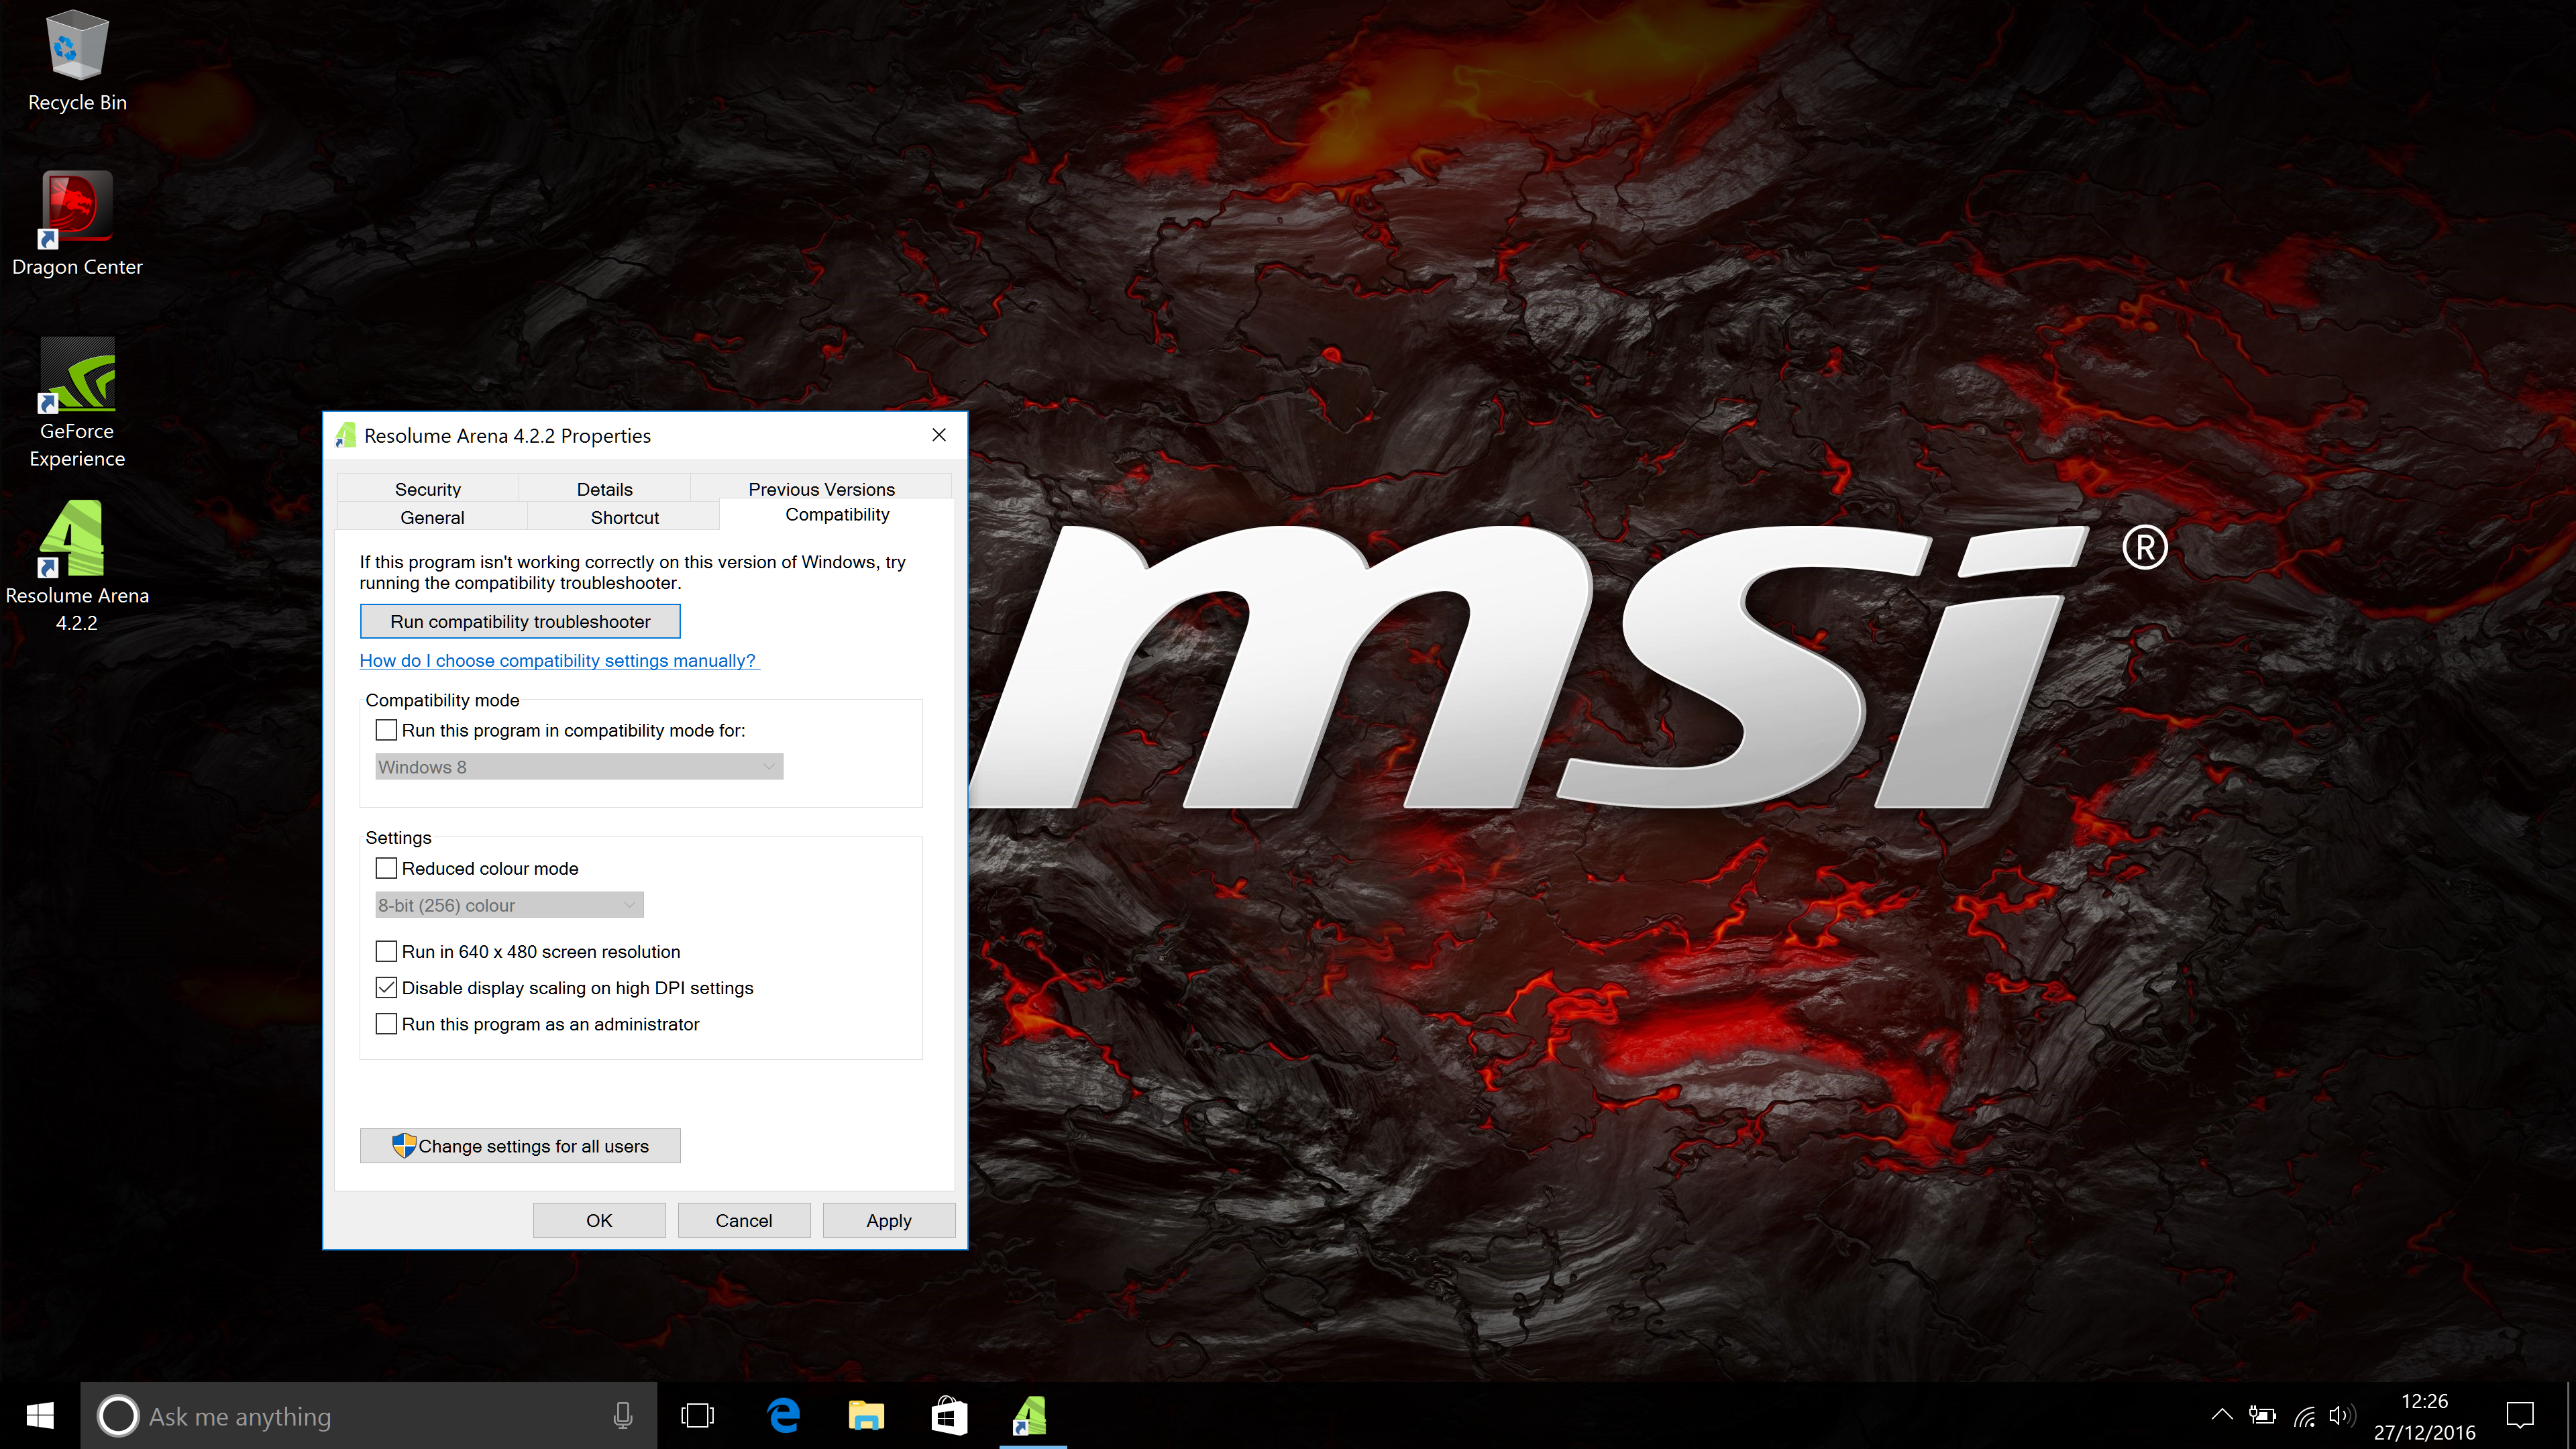Open the Security tab

[427, 489]
